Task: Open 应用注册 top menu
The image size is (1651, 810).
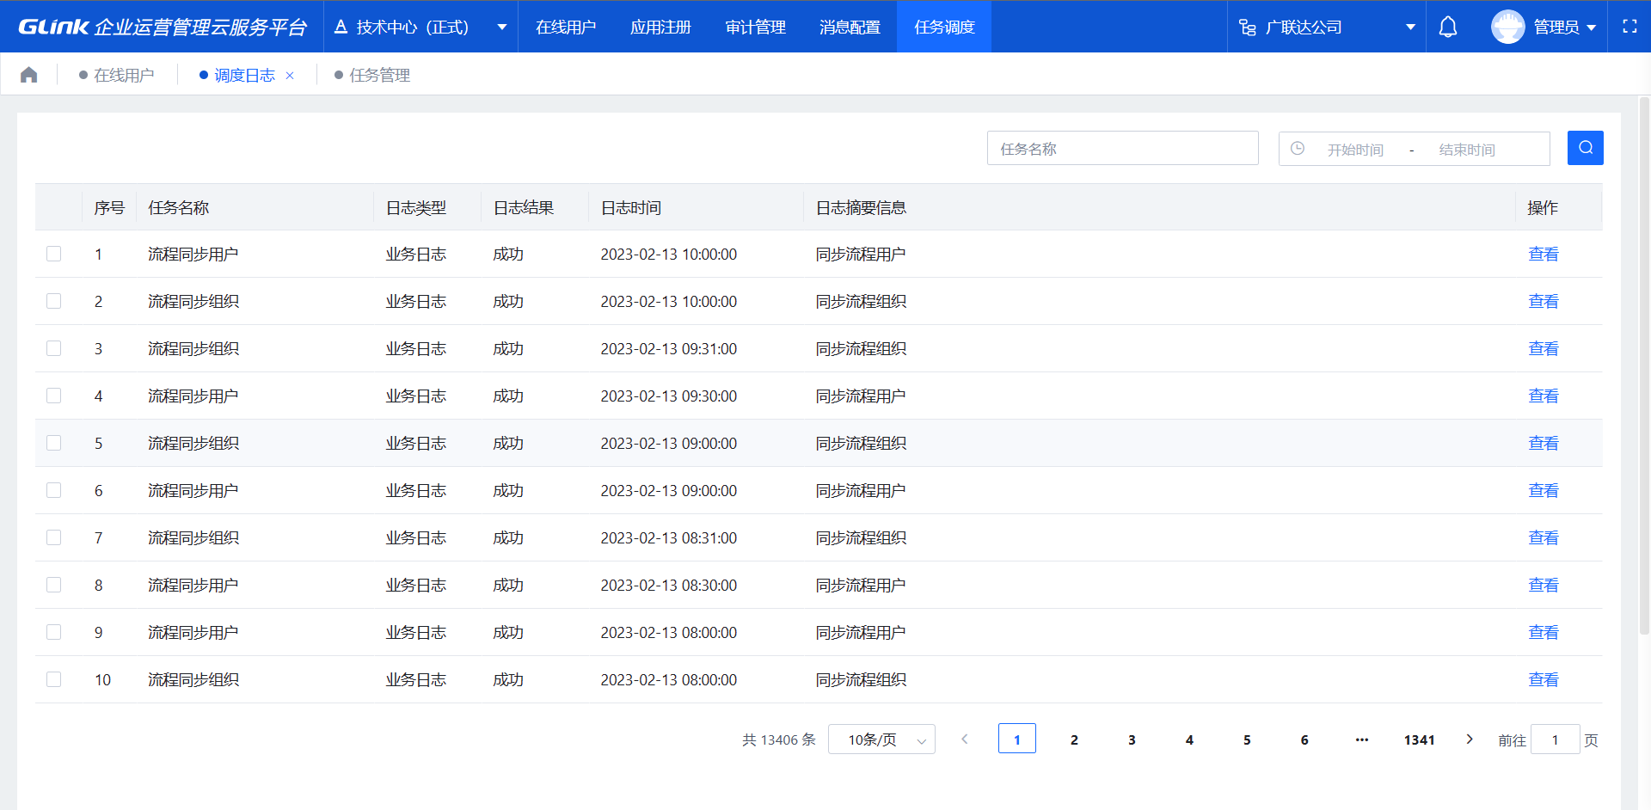Action: 660,27
